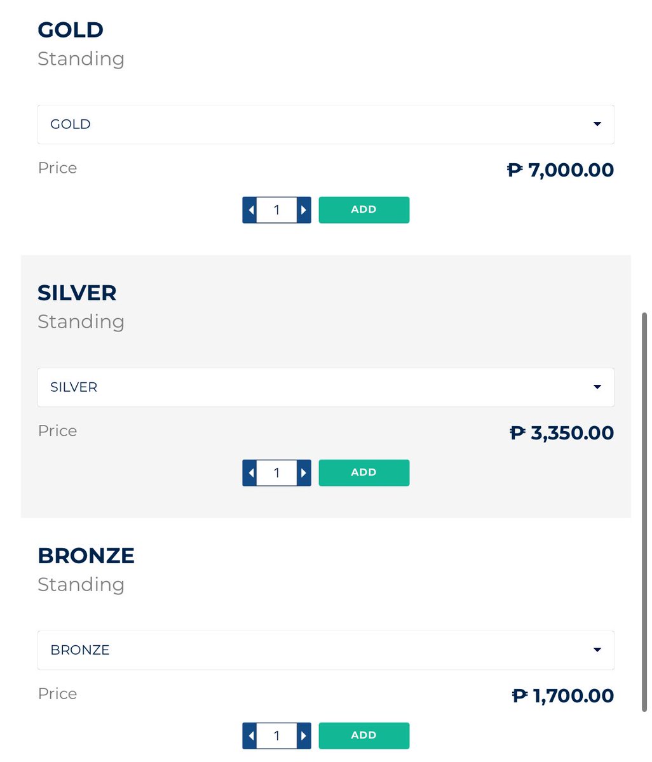Increase Silver ticket quantity with right arrow
This screenshot has width=652, height=762.
pyautogui.click(x=304, y=473)
